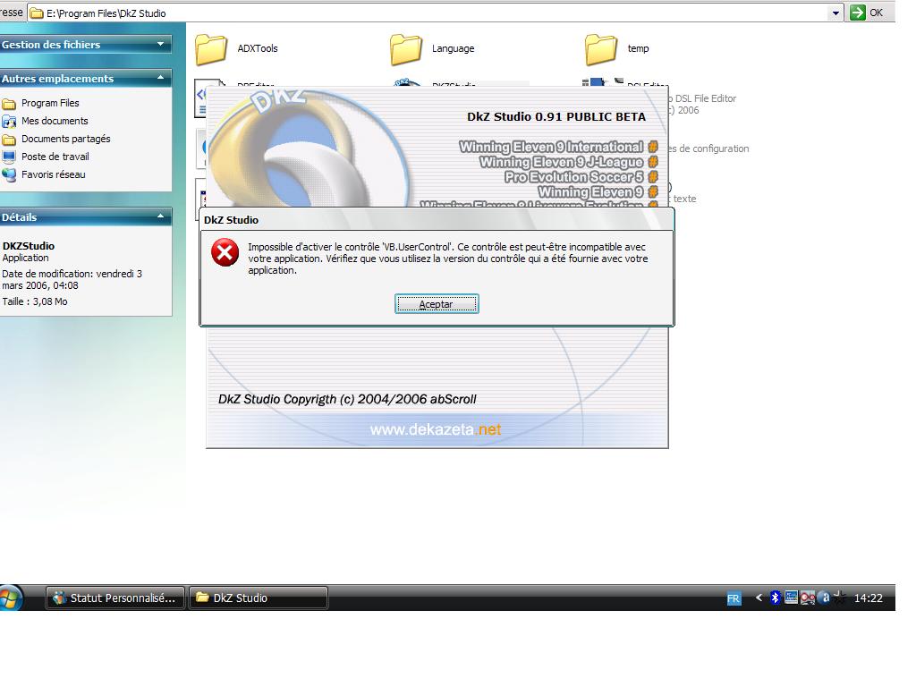This screenshot has width=916, height=687.
Task: Click the PC Alert monitor tray icon
Action: (791, 597)
